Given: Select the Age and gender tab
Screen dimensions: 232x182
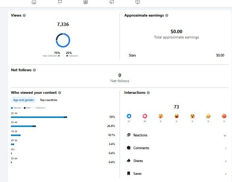Looking at the screenshot, I should click(x=23, y=100).
